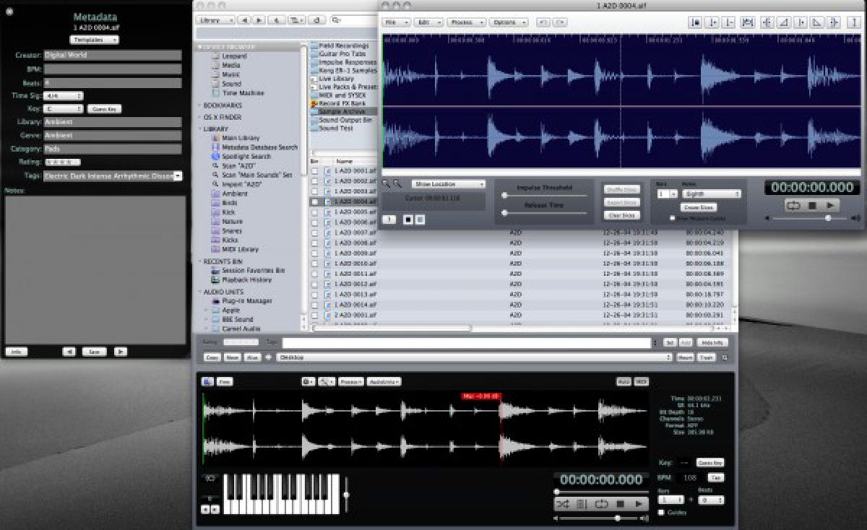This screenshot has height=530, width=867.
Task: Click the stop icon in bottom player transport
Action: (620, 504)
